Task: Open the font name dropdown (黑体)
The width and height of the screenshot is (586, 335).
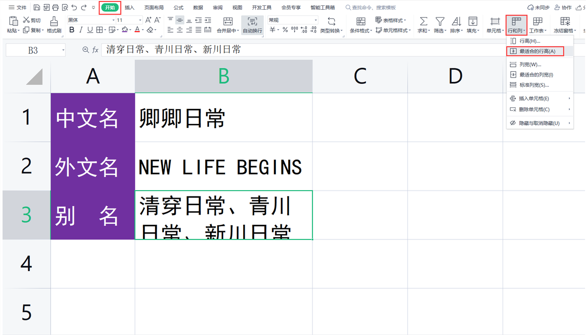Action: tap(113, 20)
